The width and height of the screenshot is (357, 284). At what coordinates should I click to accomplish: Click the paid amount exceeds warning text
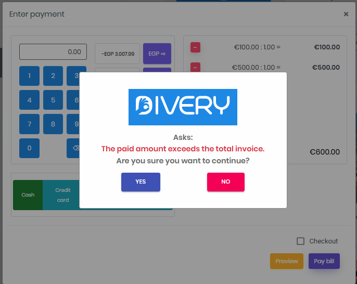(x=183, y=149)
